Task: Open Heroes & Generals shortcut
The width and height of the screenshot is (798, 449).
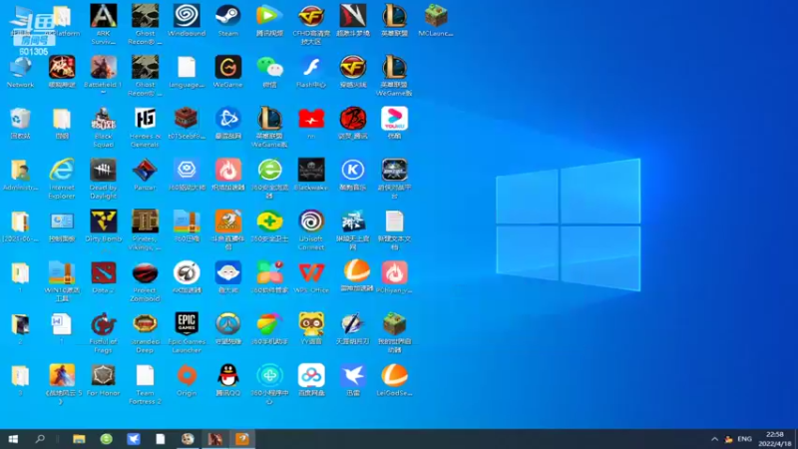Action: (x=145, y=128)
